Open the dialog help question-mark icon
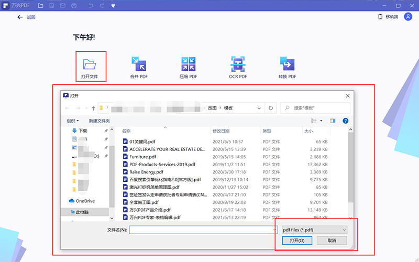 coord(346,121)
